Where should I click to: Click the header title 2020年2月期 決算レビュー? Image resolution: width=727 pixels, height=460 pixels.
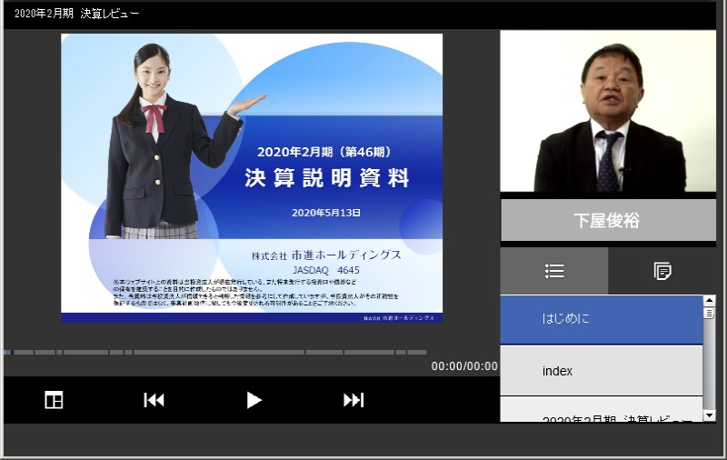click(76, 14)
